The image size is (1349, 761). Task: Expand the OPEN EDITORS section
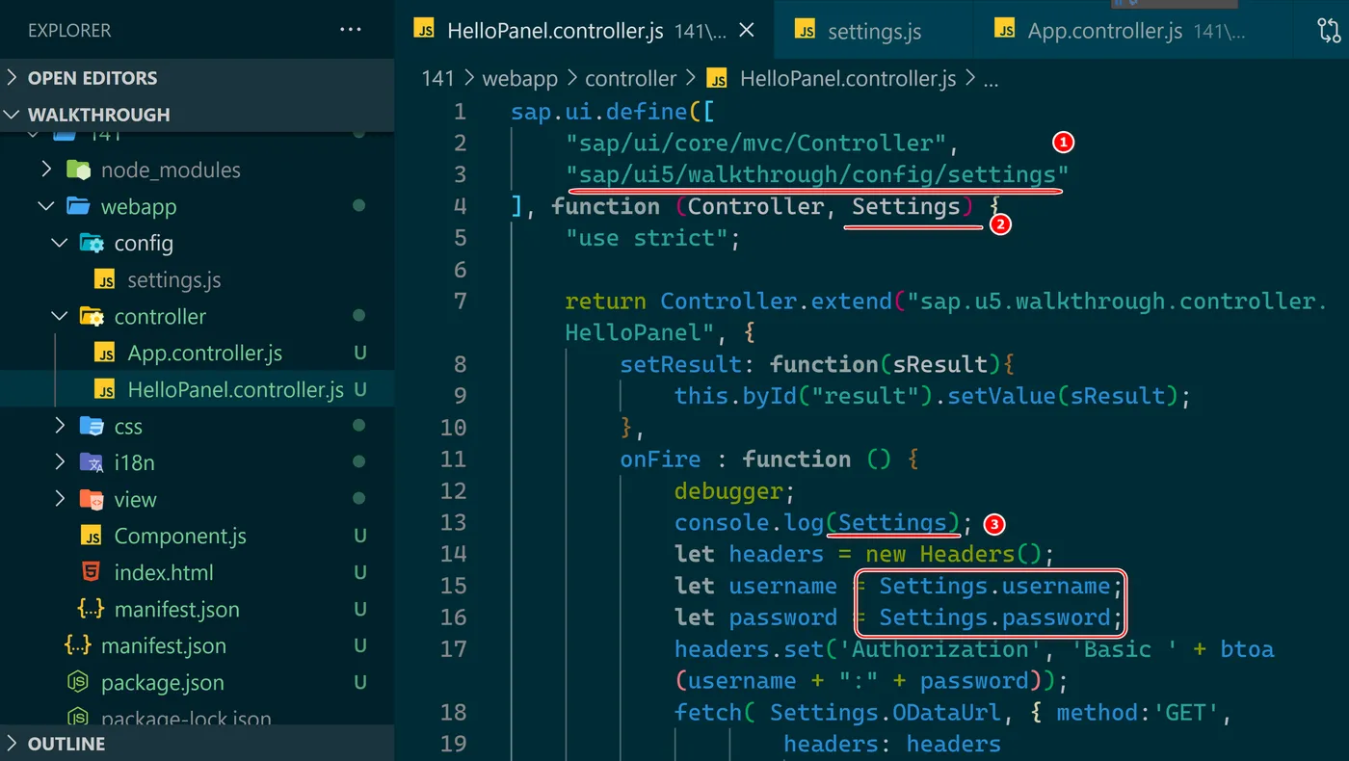pyautogui.click(x=197, y=78)
